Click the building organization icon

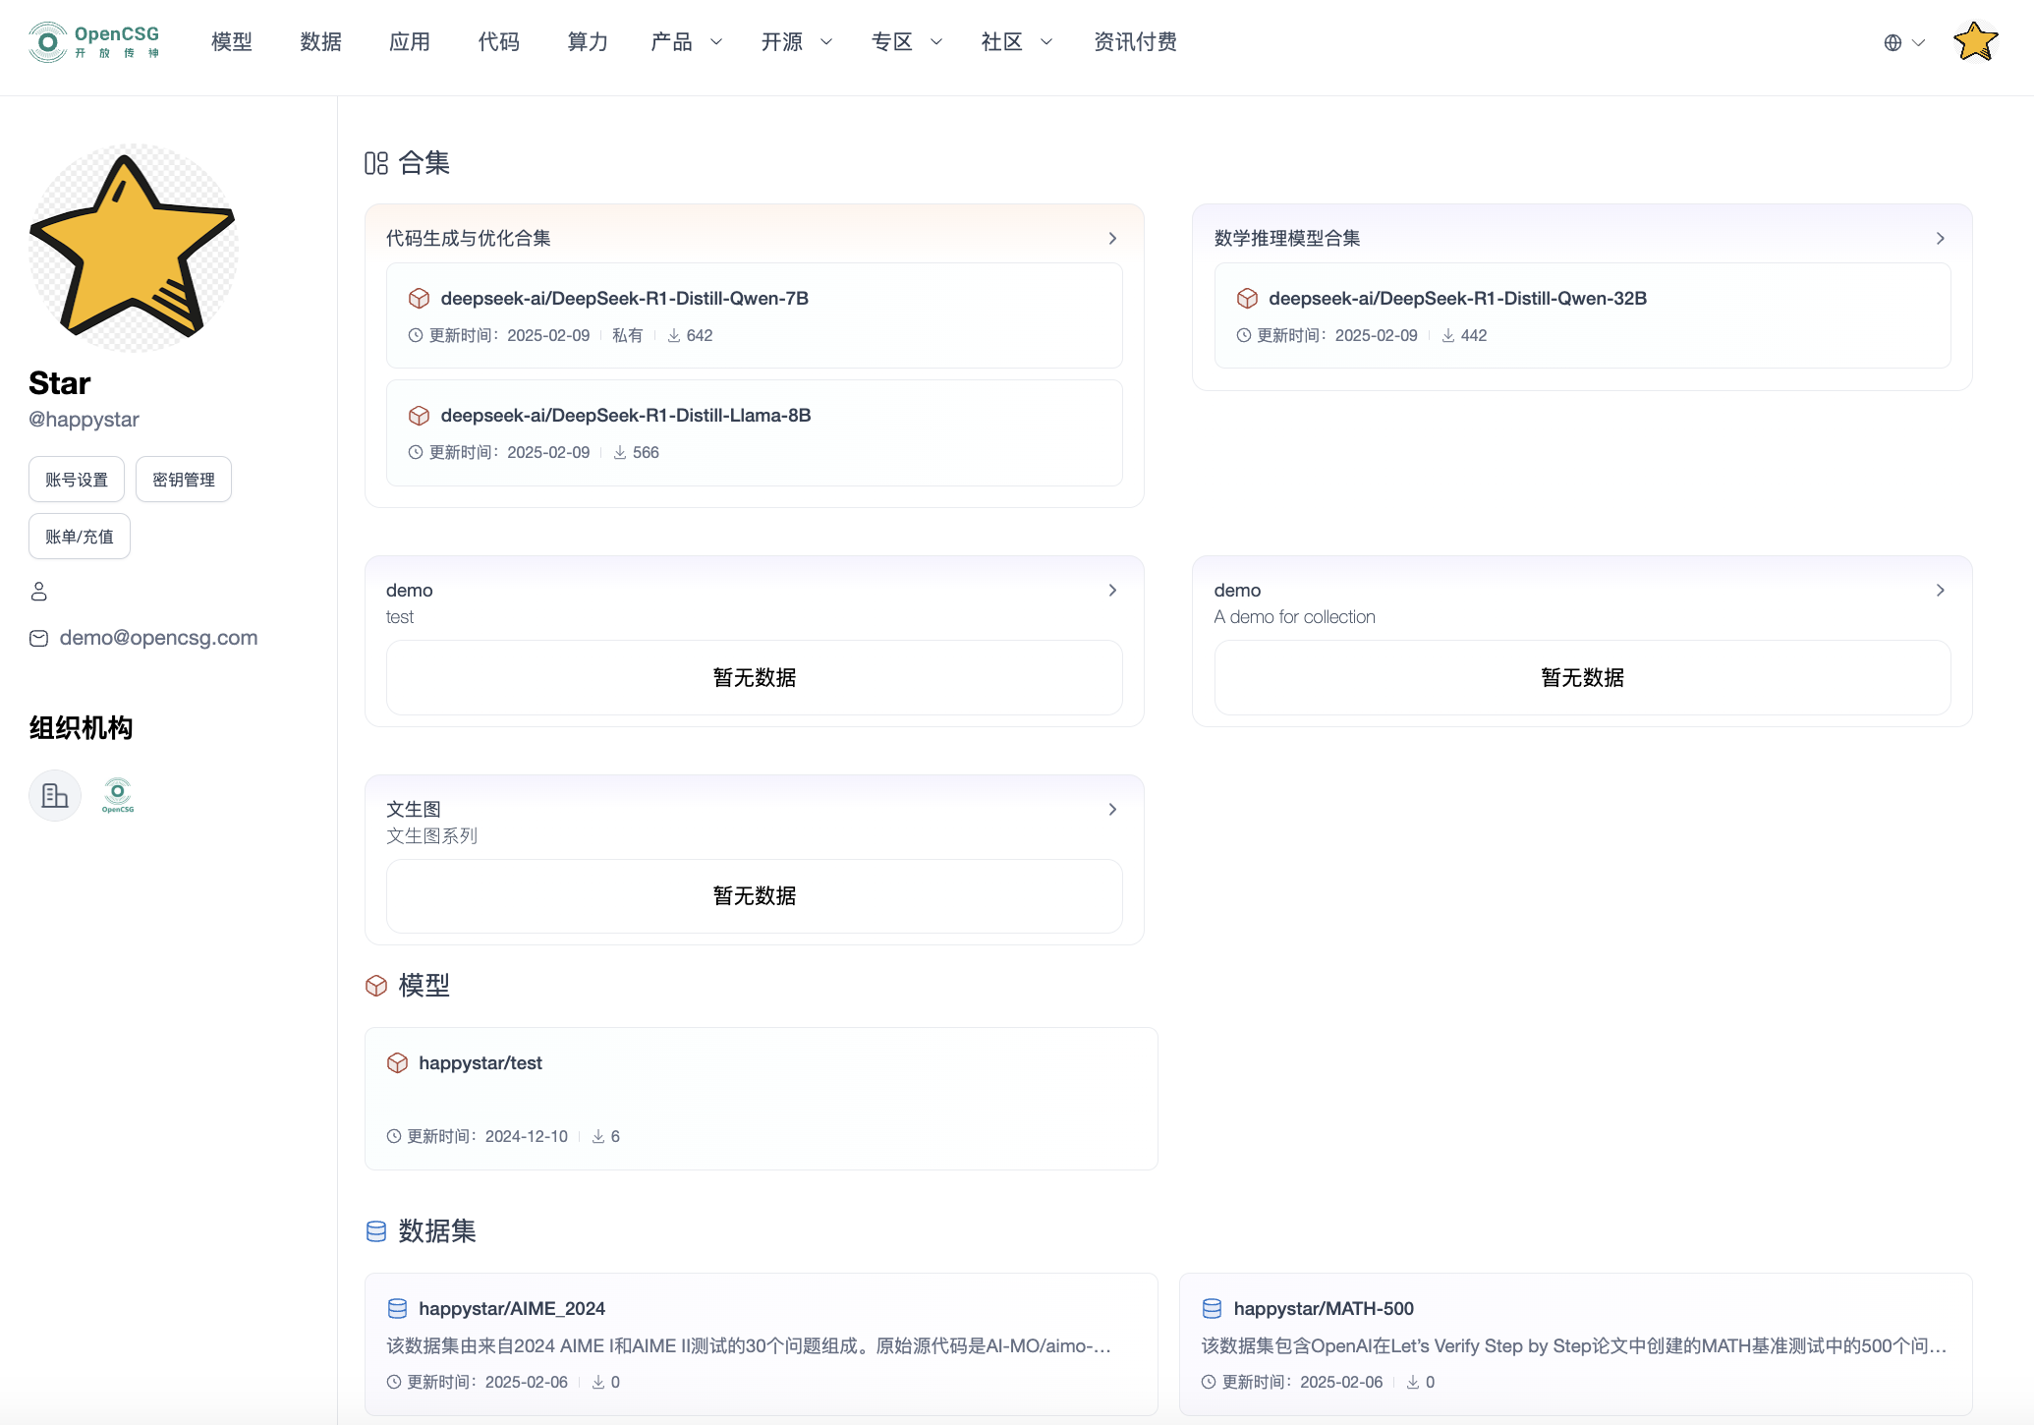(55, 795)
